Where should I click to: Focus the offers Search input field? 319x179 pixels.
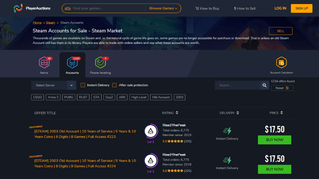237,85
